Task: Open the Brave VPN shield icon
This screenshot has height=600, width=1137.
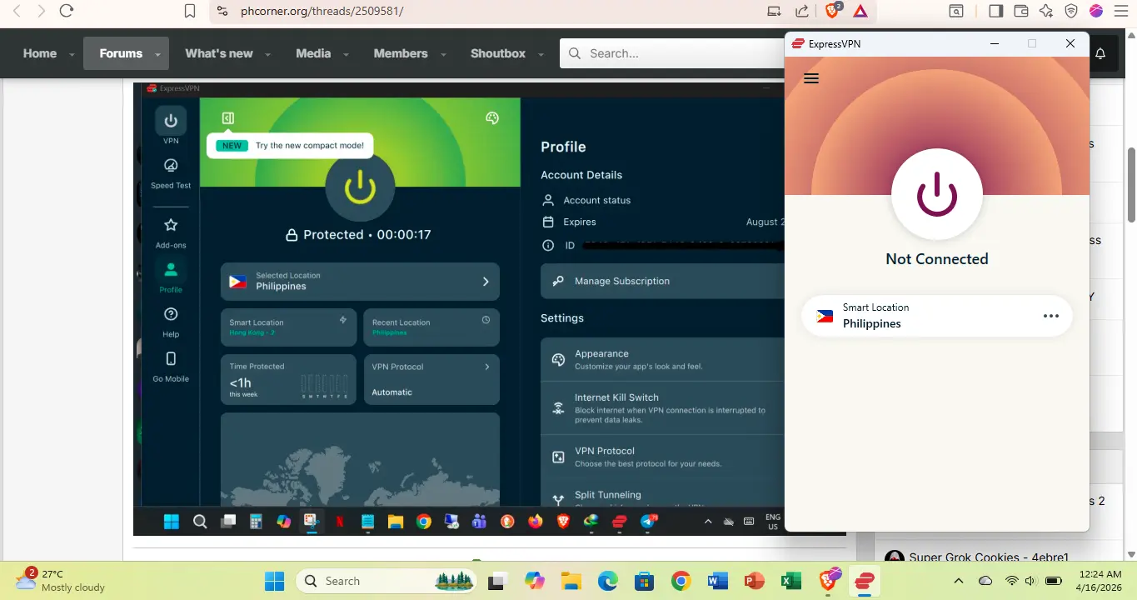Action: pyautogui.click(x=1072, y=11)
